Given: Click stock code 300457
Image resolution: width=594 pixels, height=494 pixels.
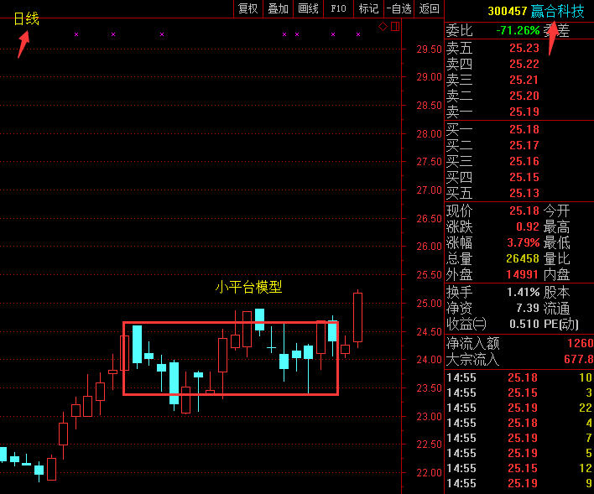Looking at the screenshot, I should (508, 11).
